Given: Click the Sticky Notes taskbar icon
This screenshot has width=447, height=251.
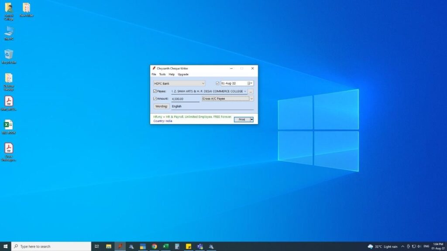Looking at the screenshot, I should click(x=189, y=246).
